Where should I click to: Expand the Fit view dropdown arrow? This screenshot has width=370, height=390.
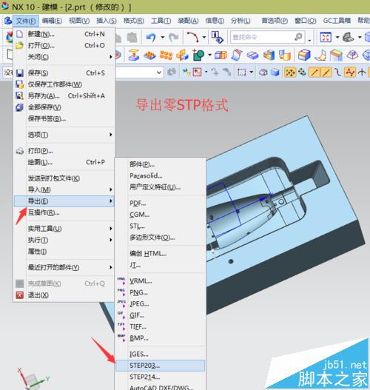(x=337, y=38)
